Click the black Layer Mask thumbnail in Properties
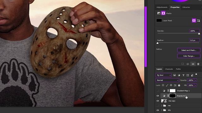 coord(159,20)
